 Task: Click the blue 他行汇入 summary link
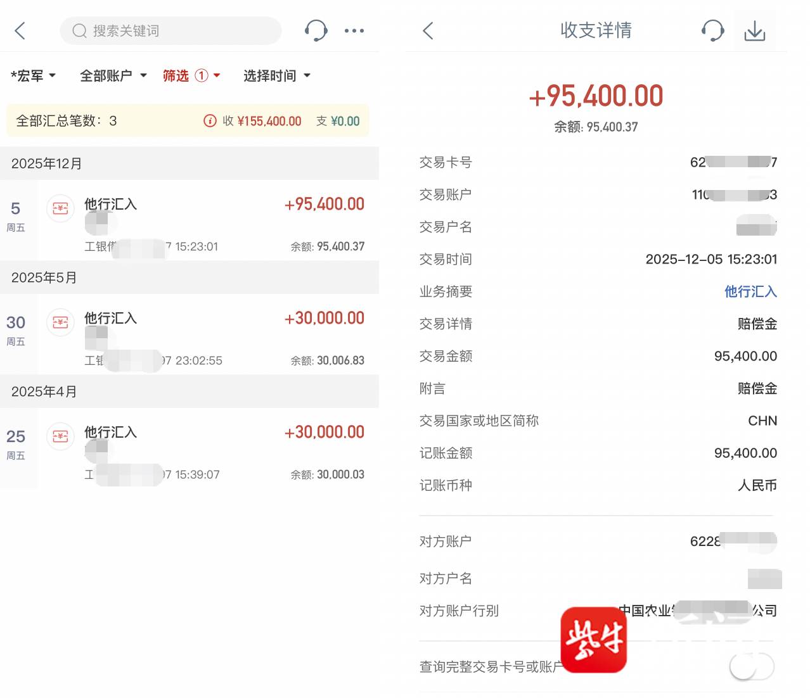(x=750, y=291)
